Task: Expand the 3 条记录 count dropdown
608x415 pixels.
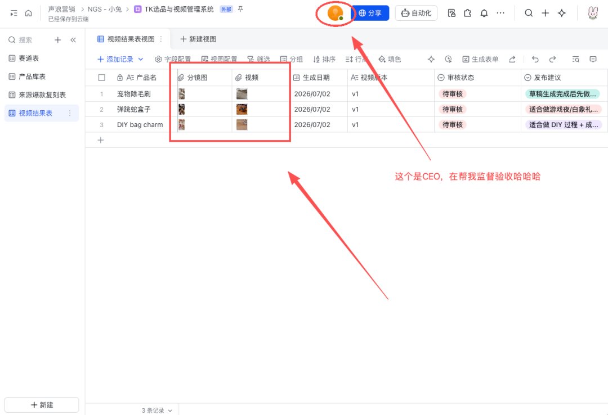Action: coord(157,411)
